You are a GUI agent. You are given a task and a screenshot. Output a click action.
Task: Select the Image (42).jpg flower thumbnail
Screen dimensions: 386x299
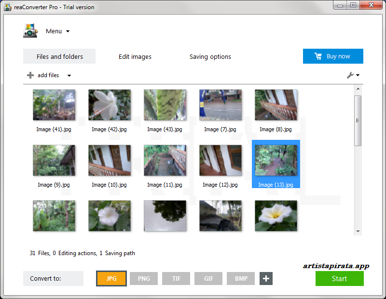[x=110, y=105]
